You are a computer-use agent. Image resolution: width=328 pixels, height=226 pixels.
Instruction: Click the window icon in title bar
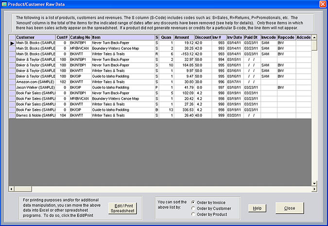(x=5, y=4)
